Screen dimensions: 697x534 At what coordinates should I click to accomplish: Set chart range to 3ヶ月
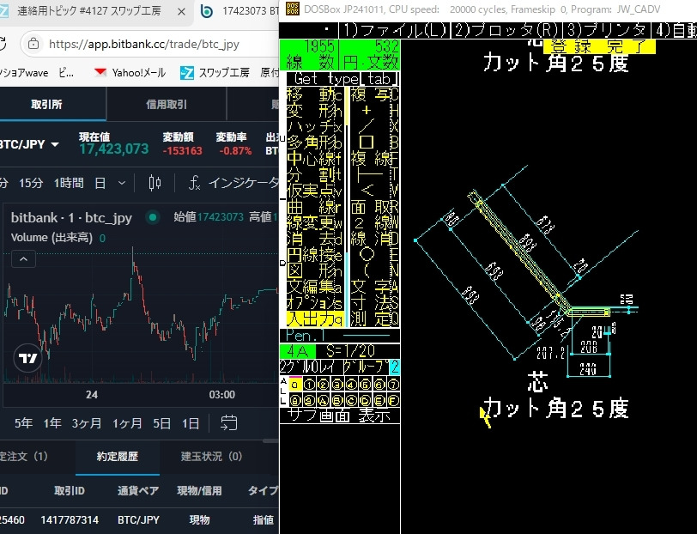pyautogui.click(x=86, y=423)
